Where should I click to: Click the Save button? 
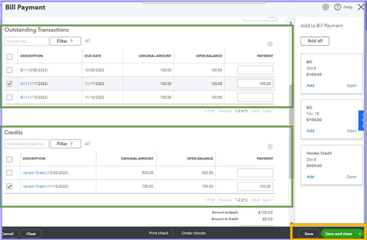pos(309,234)
